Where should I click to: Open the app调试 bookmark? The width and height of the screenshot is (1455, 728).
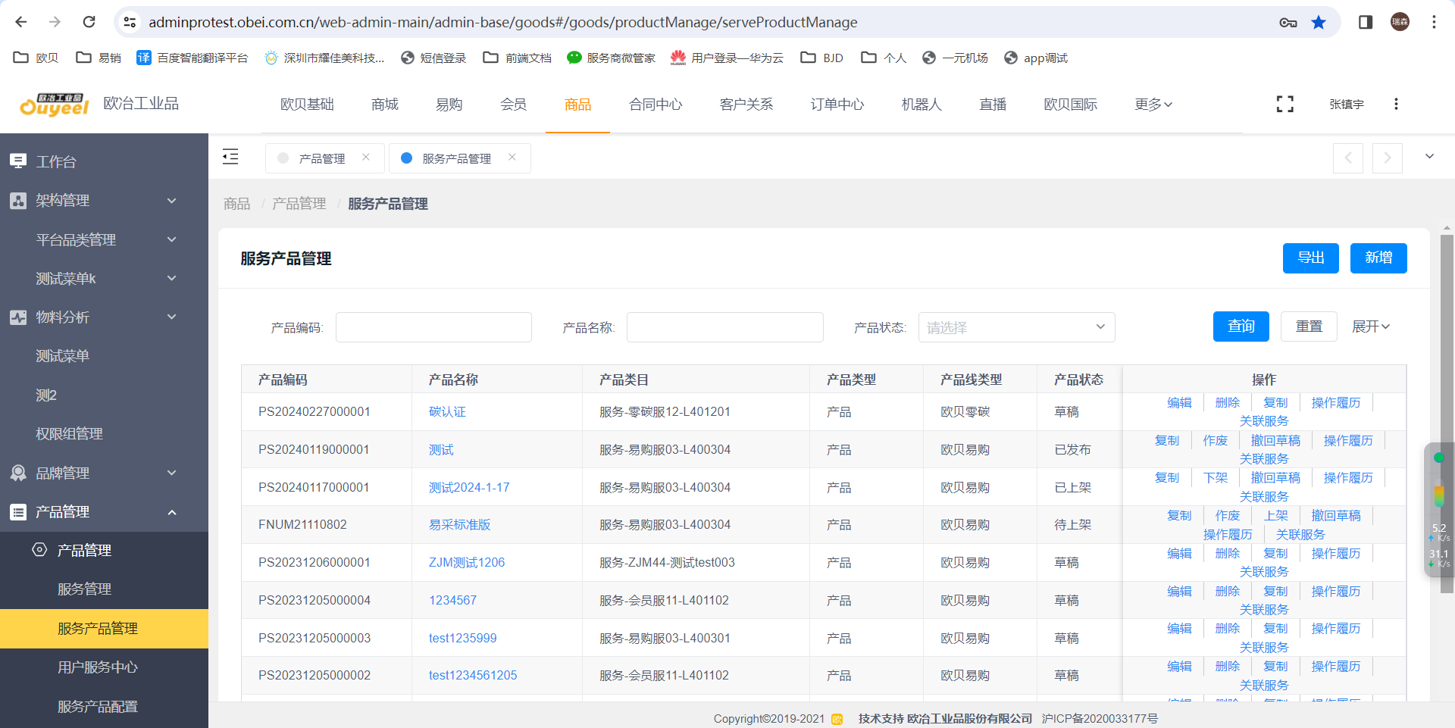(x=1035, y=58)
